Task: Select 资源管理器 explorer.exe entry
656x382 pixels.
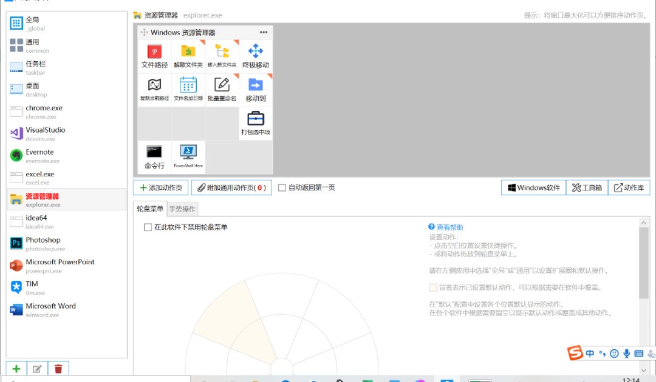Action: pyautogui.click(x=67, y=199)
